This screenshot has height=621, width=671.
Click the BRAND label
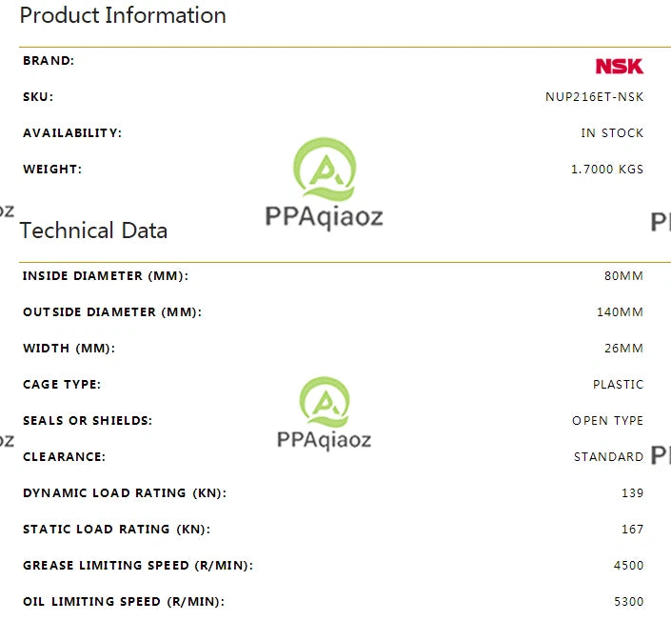click(x=49, y=61)
